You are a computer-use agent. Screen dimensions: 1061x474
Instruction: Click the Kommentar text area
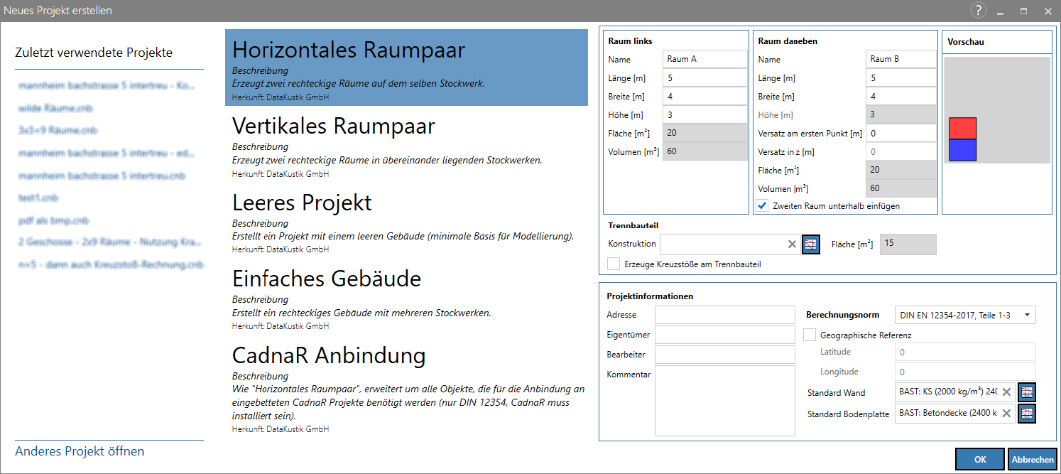725,400
